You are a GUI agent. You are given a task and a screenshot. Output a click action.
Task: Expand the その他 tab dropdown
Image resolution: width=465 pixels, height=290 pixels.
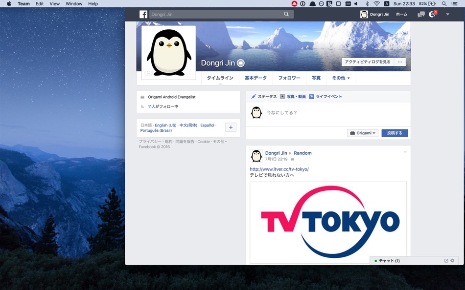(x=341, y=78)
